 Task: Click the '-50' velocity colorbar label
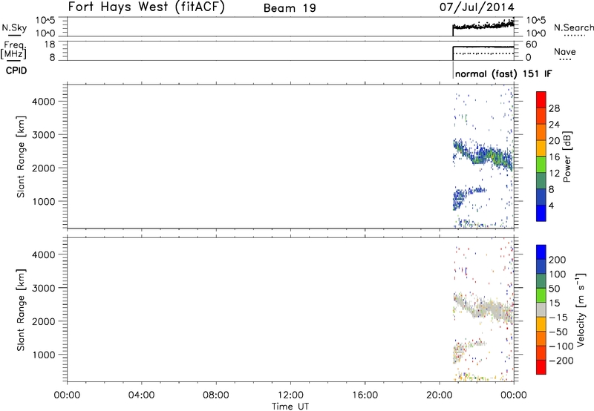coord(559,332)
